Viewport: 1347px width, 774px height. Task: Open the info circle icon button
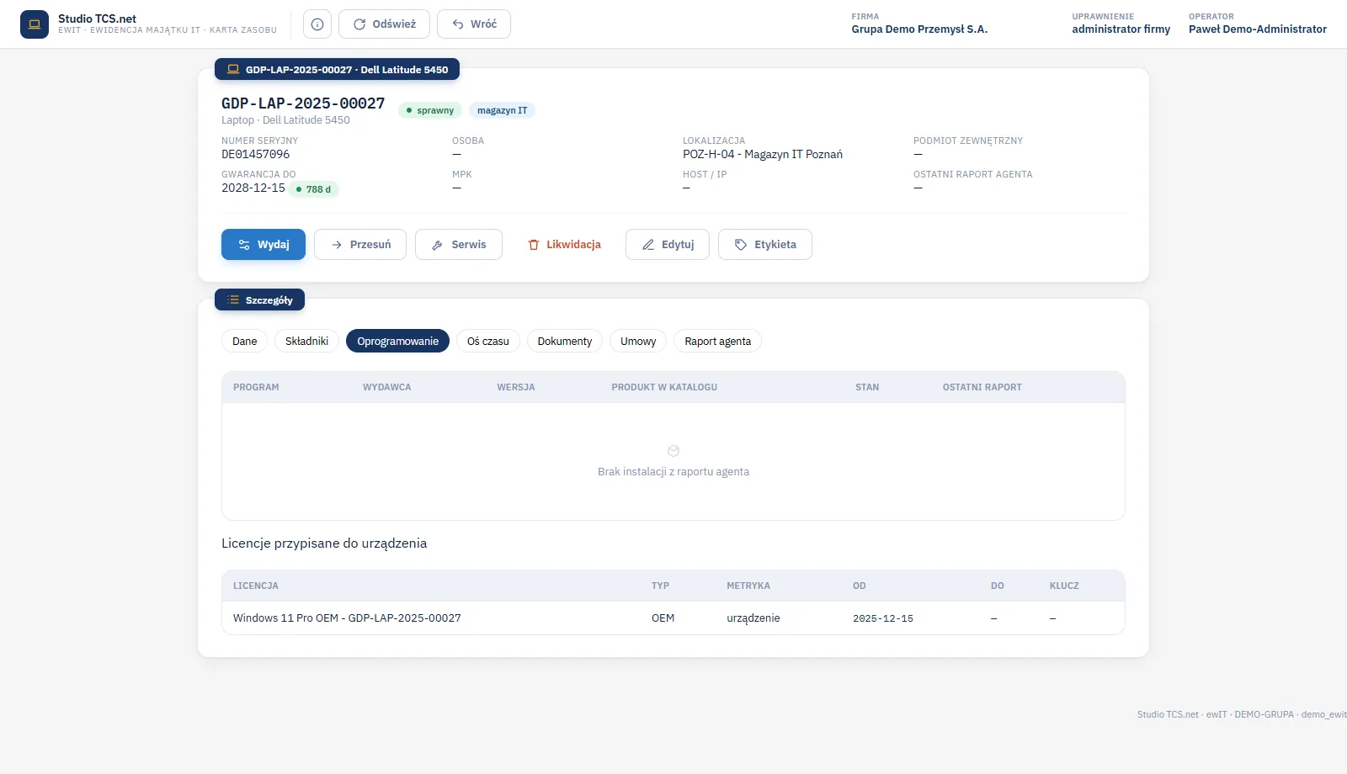click(x=317, y=24)
